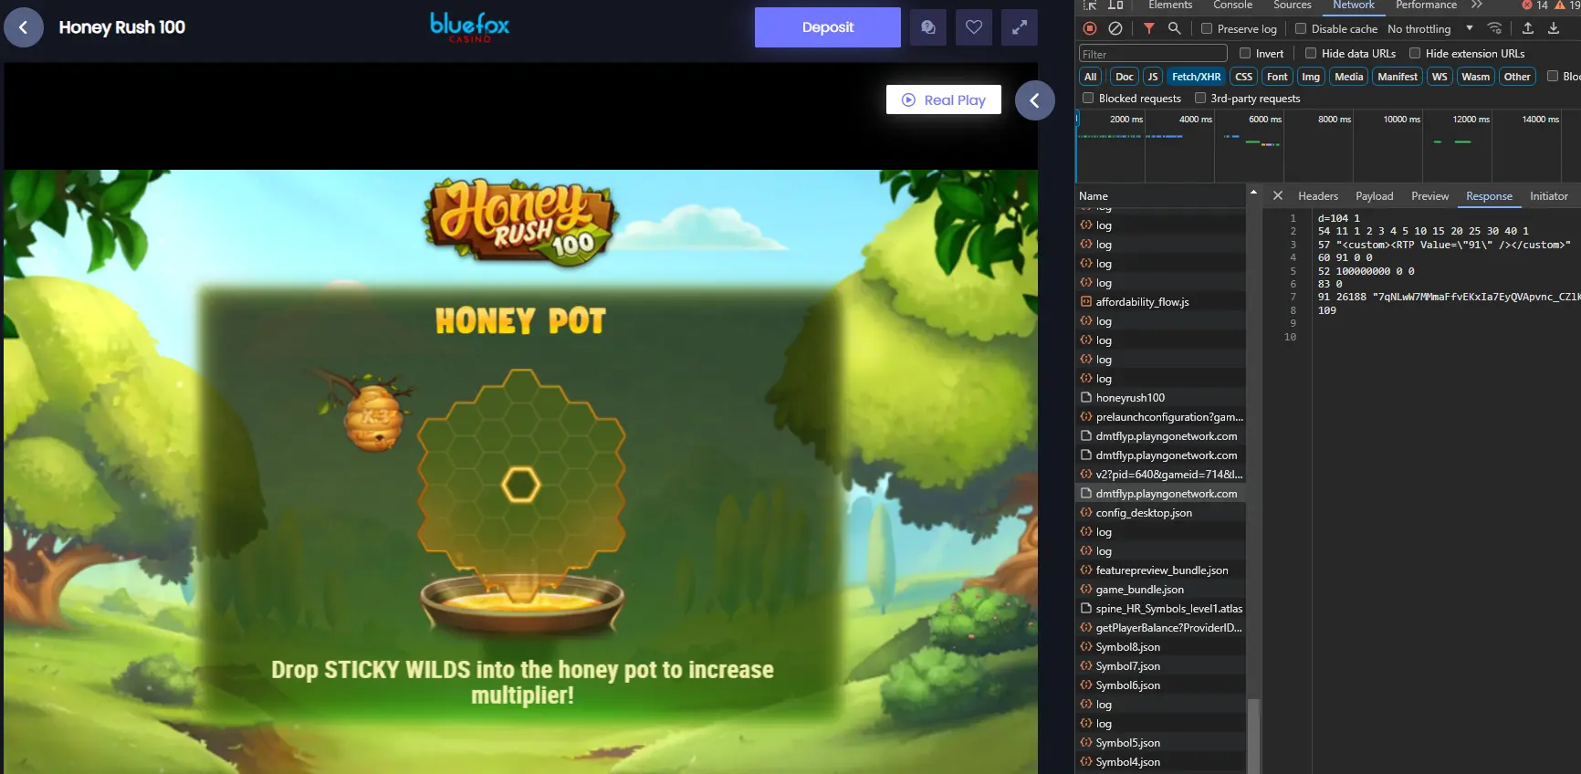Click the request list vertical scrollbar
This screenshot has width=1581, height=774.
pos(1253,736)
